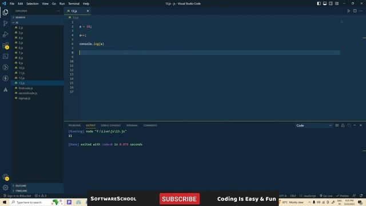Screen dimensions: 366x206
Task: Toggle the primary side bar visibility
Action: (x=319, y=3)
